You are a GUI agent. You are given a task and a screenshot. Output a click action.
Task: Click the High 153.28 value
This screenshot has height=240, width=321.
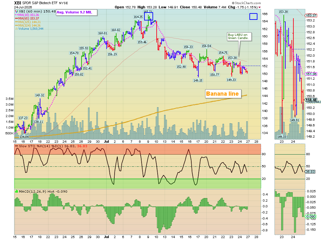pyautogui.click(x=147, y=7)
